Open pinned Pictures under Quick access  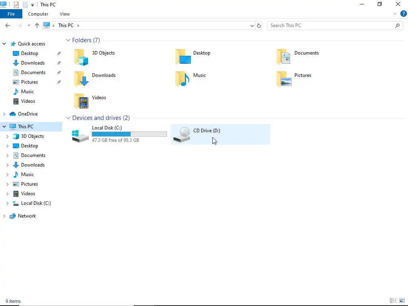(29, 82)
